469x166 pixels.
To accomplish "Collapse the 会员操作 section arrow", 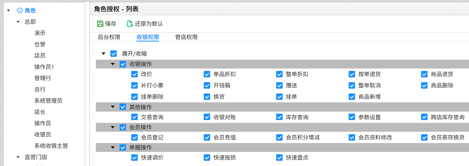I will [113, 127].
